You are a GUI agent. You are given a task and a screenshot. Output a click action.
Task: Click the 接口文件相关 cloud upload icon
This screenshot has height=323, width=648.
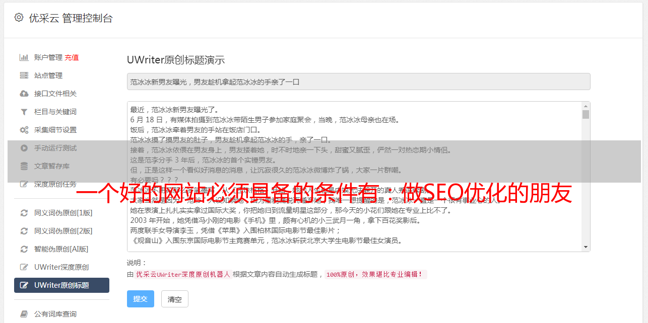[24, 94]
